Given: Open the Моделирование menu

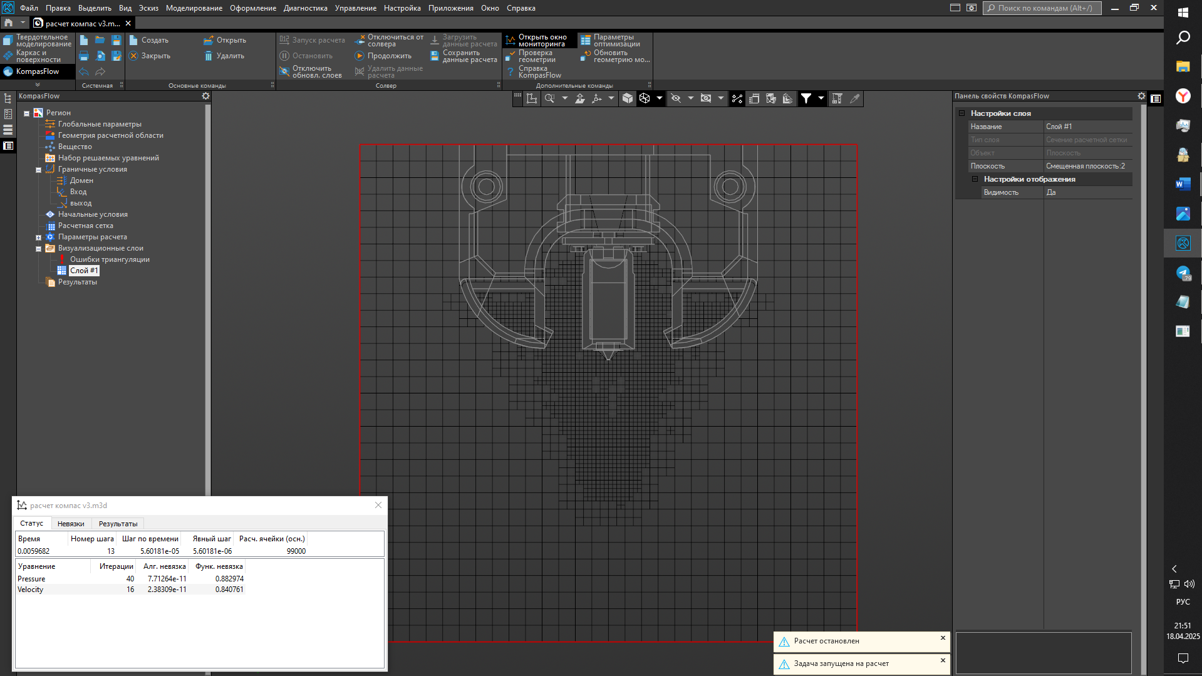Looking at the screenshot, I should point(194,8).
